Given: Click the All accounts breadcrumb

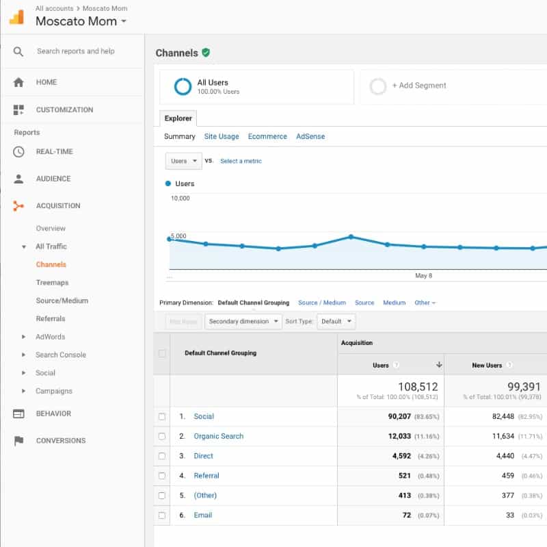Looking at the screenshot, I should click(55, 8).
